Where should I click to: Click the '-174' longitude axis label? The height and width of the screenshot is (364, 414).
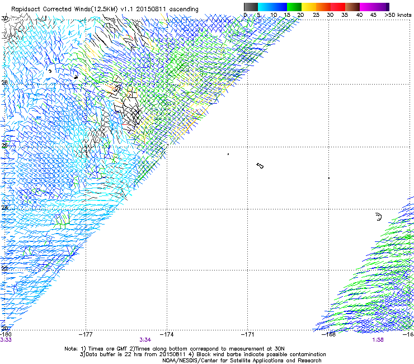click(x=167, y=334)
